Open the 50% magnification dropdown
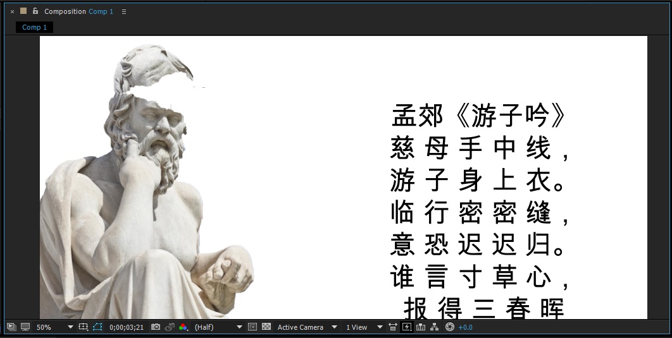 (54, 327)
